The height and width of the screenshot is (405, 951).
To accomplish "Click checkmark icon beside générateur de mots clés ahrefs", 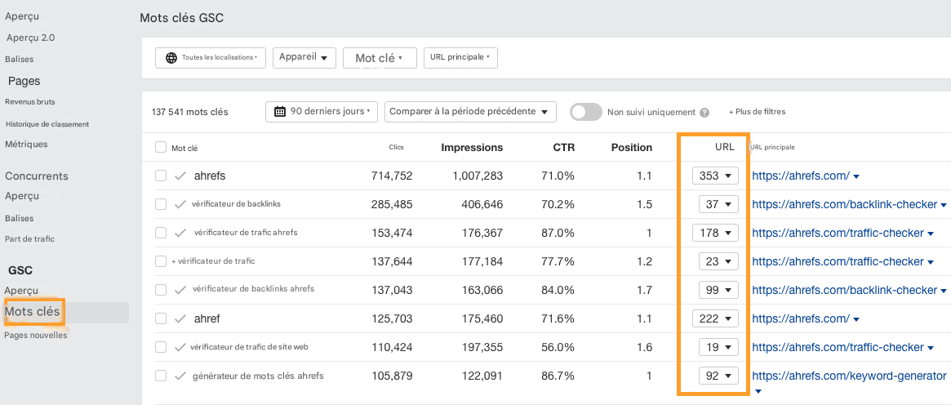I will (180, 376).
